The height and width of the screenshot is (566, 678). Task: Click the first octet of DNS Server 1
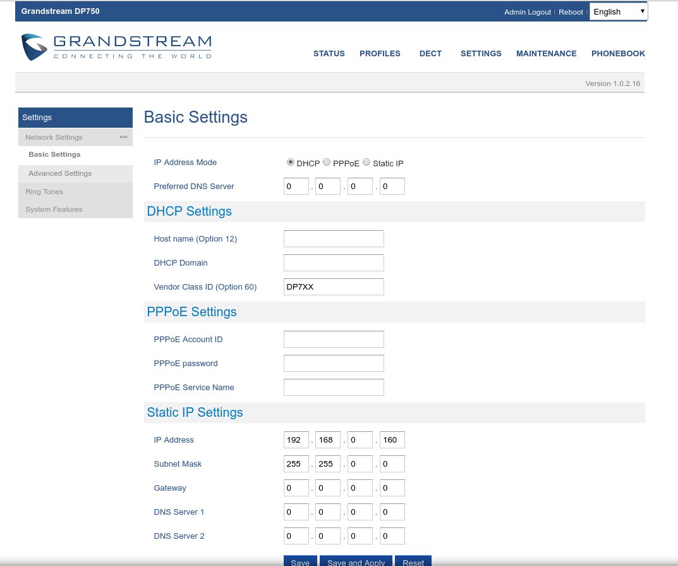[296, 512]
